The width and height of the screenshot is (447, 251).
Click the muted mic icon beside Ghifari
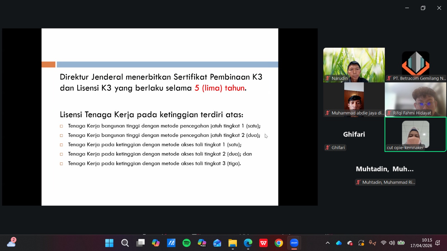coord(327,148)
